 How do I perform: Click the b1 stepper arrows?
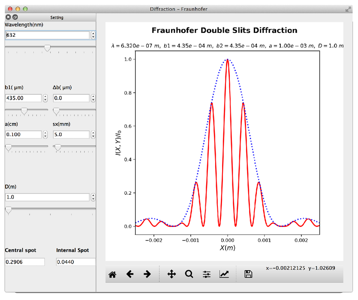tap(45, 98)
